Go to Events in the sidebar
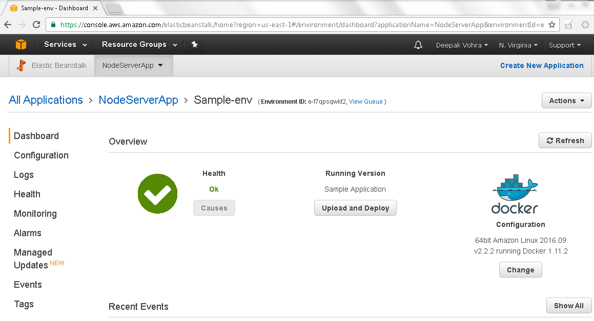The image size is (594, 321). point(28,285)
